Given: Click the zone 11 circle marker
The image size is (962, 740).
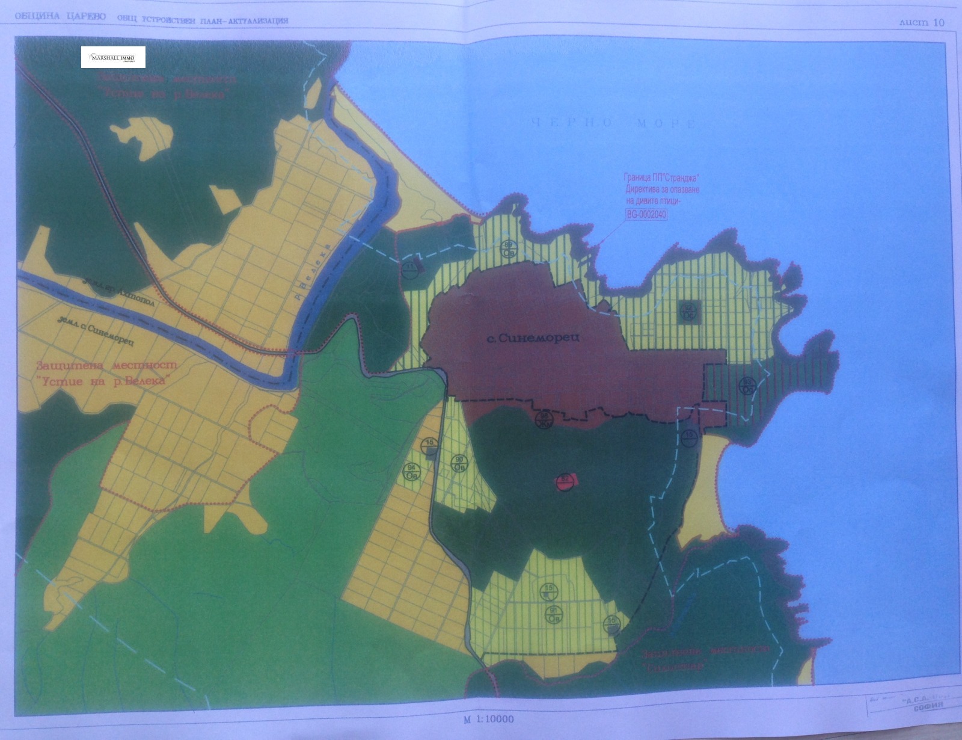Looking at the screenshot, I should click(x=411, y=269).
